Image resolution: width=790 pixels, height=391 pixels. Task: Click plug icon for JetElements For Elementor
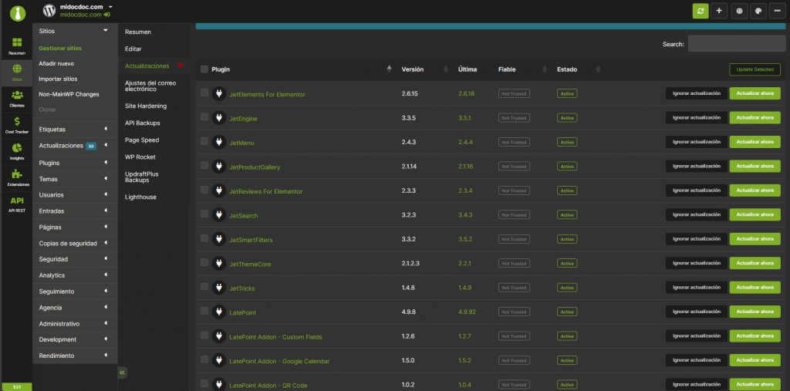point(218,94)
